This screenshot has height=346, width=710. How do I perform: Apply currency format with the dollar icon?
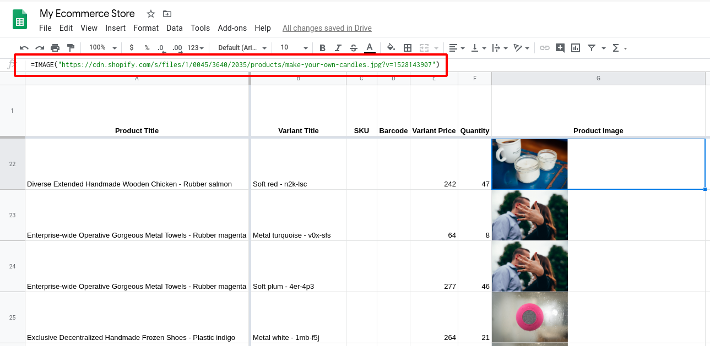coord(131,48)
